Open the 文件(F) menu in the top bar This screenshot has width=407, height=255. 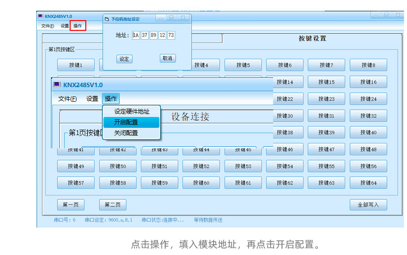point(48,25)
